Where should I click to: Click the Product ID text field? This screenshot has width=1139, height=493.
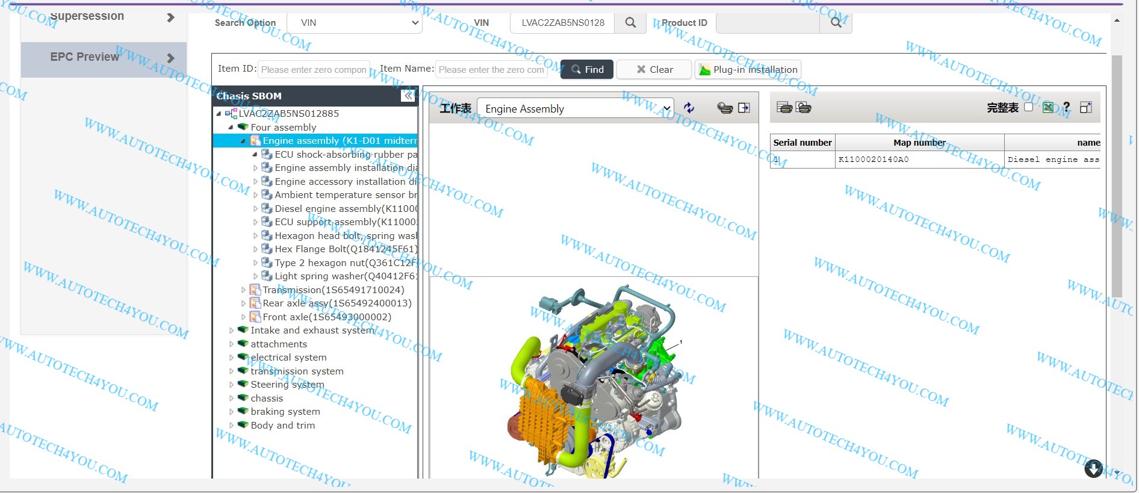coord(768,23)
